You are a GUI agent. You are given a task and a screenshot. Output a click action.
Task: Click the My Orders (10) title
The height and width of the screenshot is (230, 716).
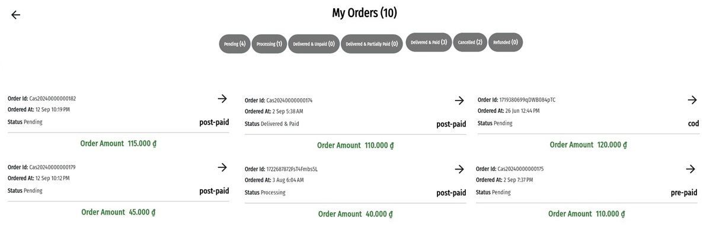click(x=365, y=12)
